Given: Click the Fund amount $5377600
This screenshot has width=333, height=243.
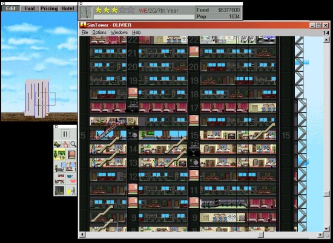Looking at the screenshot, I should click(229, 10).
